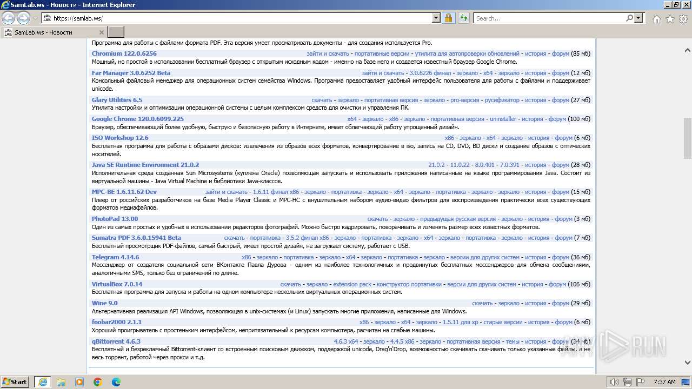
Task: Click 'uninstaller' link for Google Chrome
Action: pos(503,119)
